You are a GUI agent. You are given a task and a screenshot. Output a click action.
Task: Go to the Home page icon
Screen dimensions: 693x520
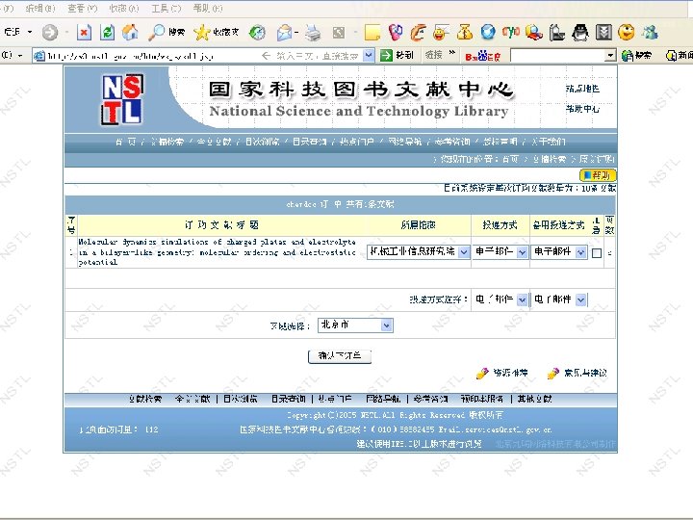tap(130, 32)
